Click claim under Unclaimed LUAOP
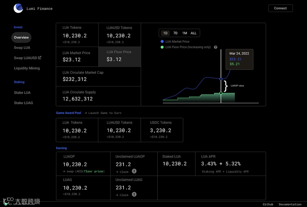The height and width of the screenshot is (207, 307). pos(122,172)
